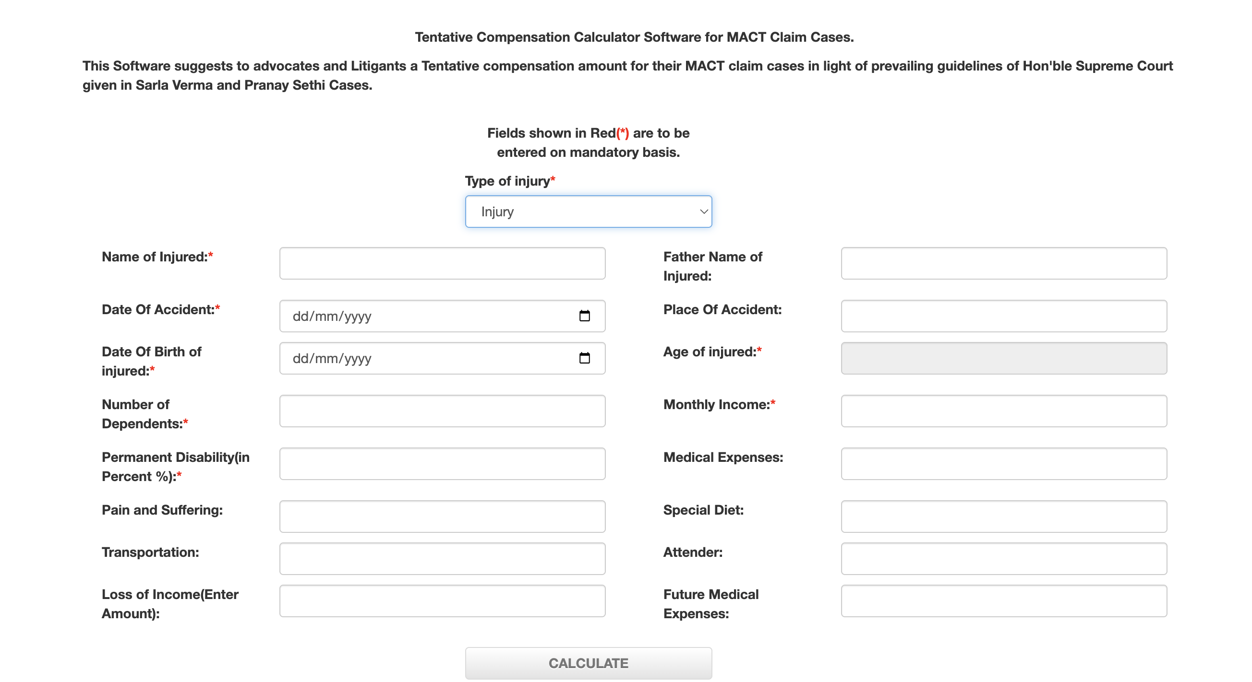Open the Date Of Accident calendar picker icon

pos(584,316)
